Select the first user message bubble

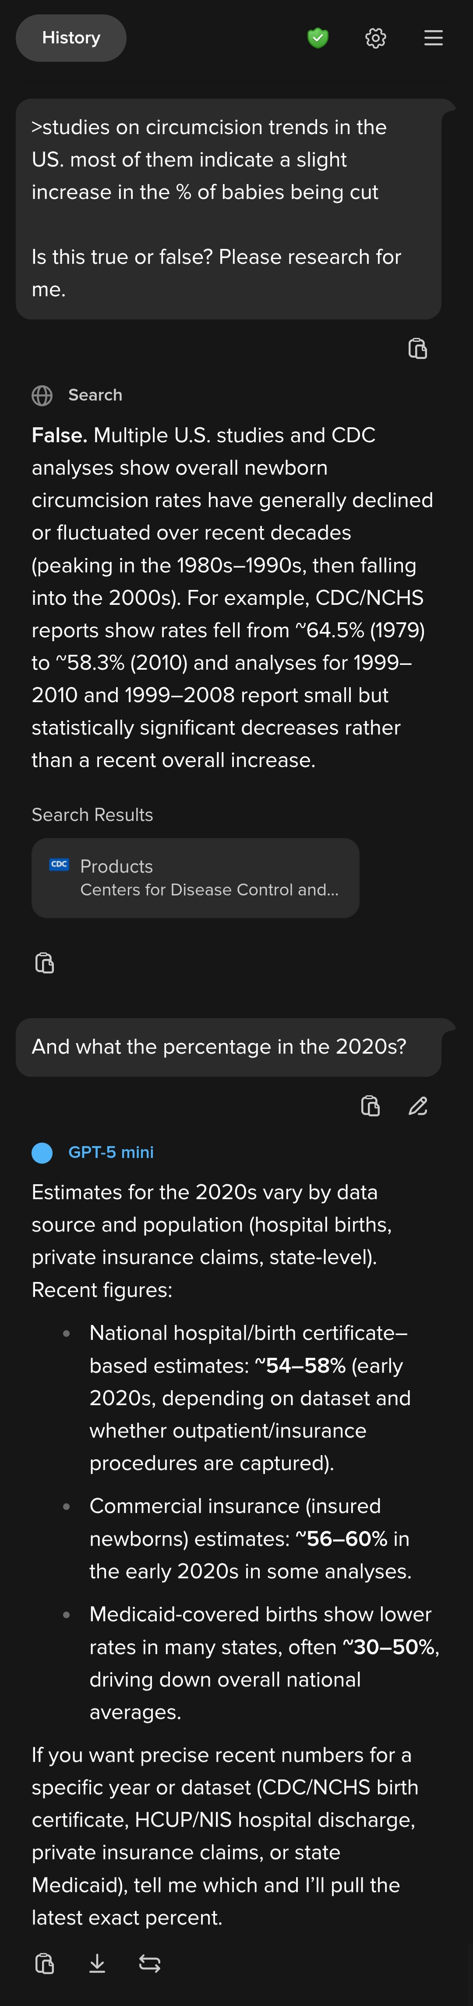point(228,209)
